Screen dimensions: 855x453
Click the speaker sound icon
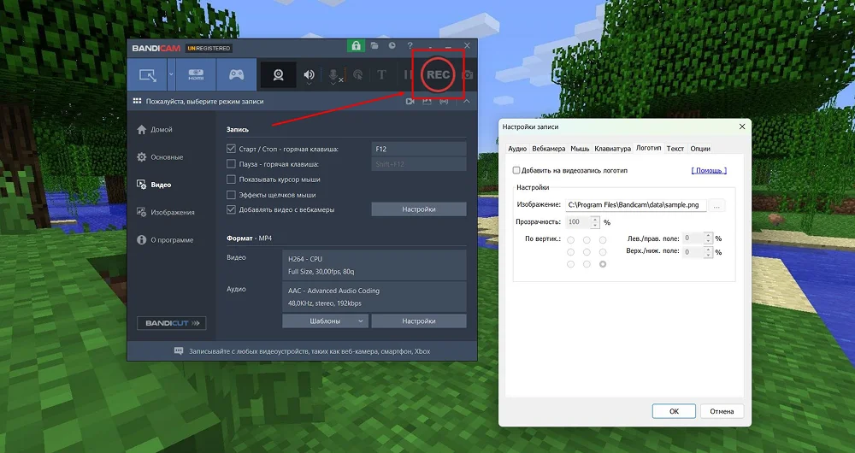pyautogui.click(x=310, y=74)
